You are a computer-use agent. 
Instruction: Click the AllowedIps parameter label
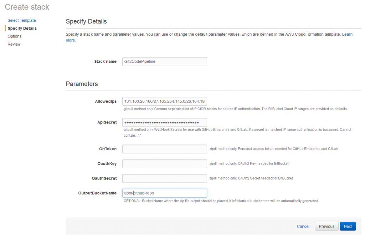click(x=106, y=101)
